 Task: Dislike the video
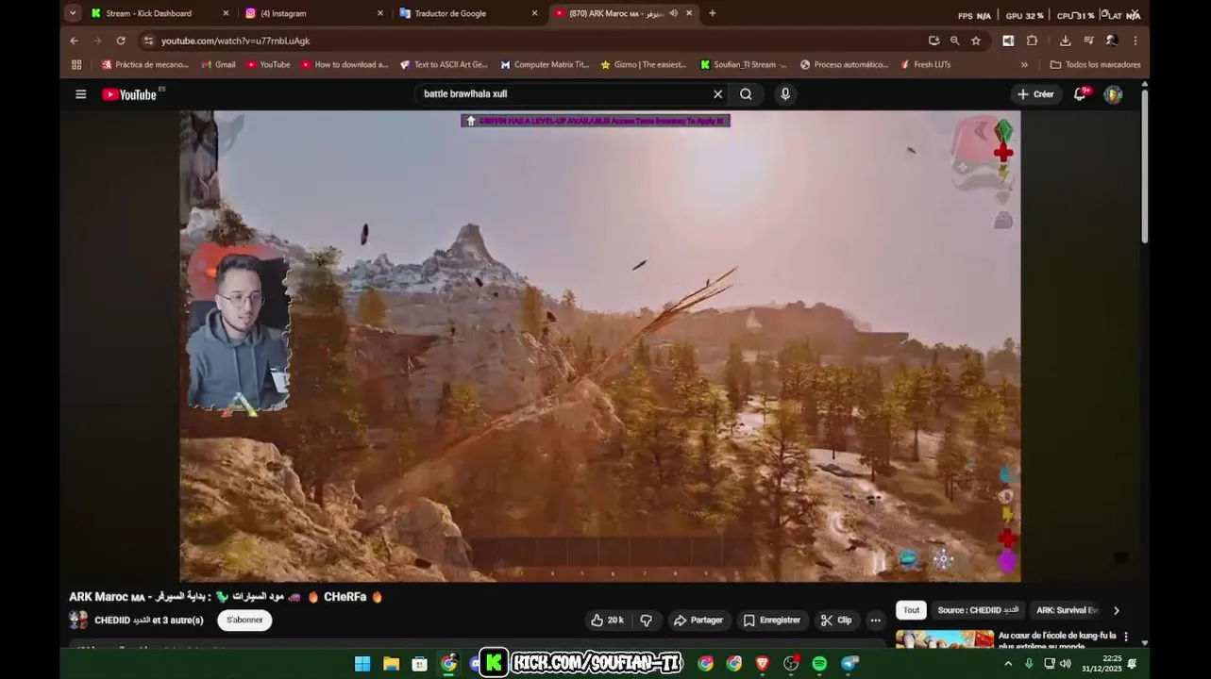pos(647,621)
